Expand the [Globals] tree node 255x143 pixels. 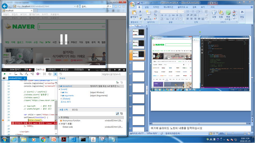pos(61,99)
